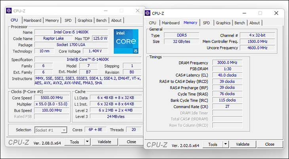Screen dimensions: 289x159
Task: Click the Threads value 20
Action: [x=134, y=129]
